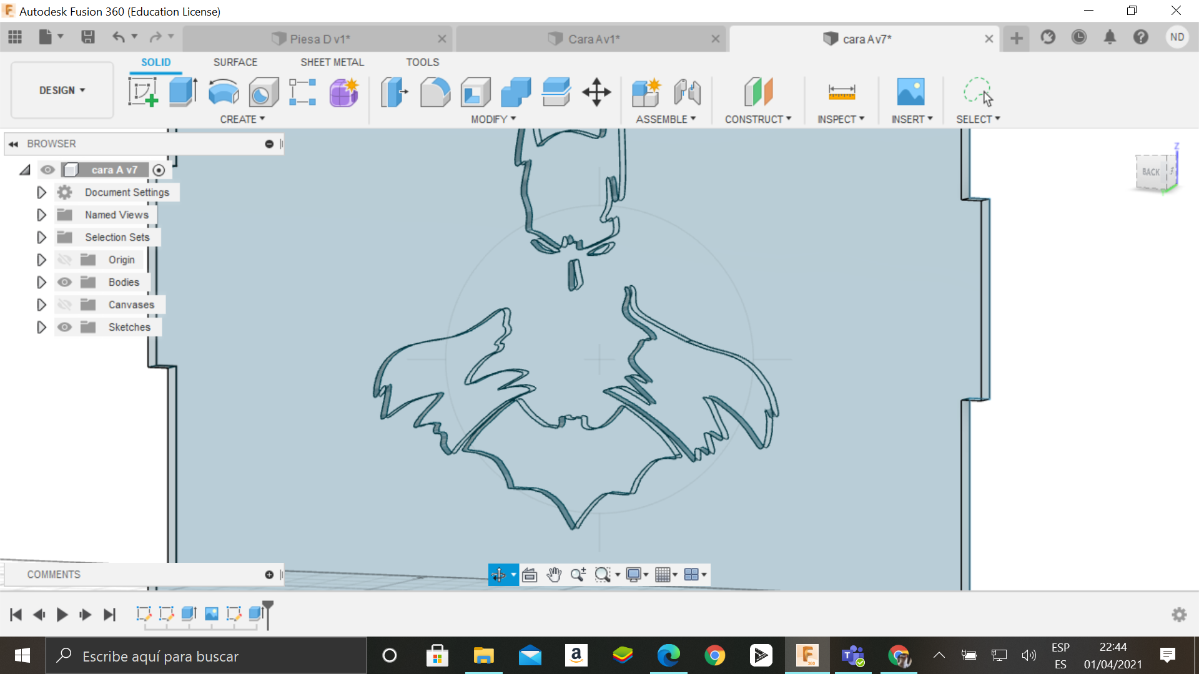Switch to the SURFACE tab

pos(235,62)
